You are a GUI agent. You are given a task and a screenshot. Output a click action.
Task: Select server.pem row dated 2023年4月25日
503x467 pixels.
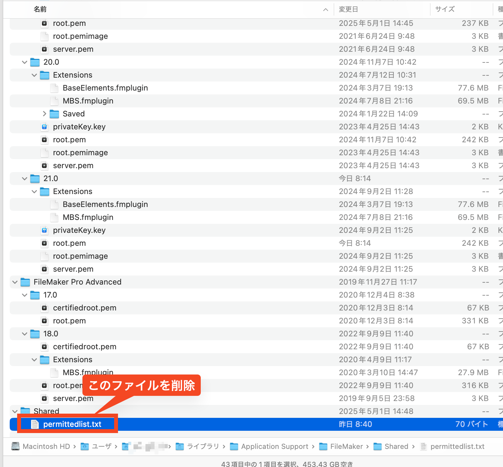(256, 166)
